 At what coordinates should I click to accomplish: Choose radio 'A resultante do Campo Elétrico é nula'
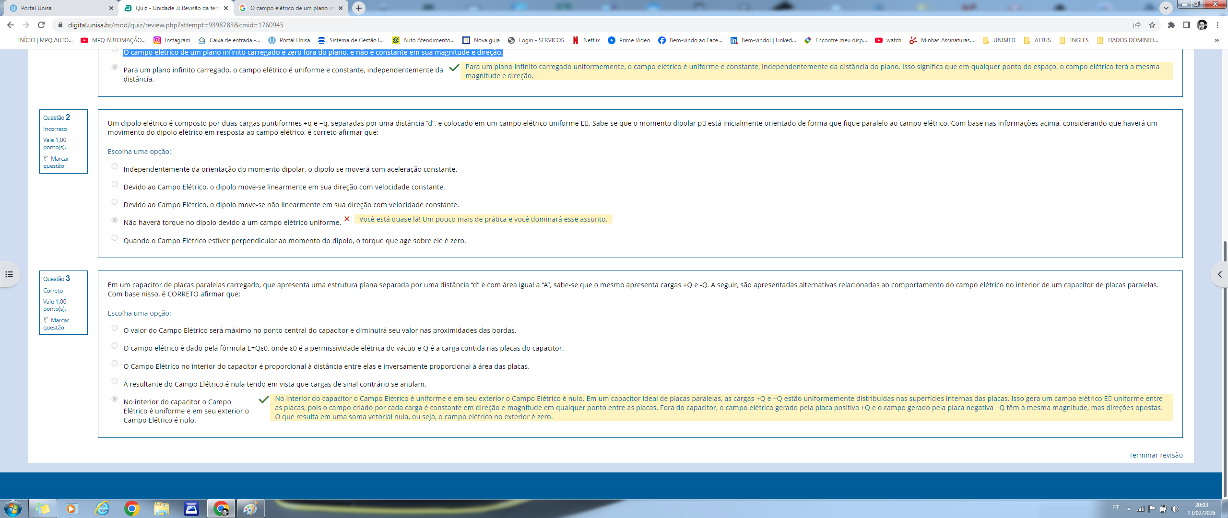[x=115, y=381]
